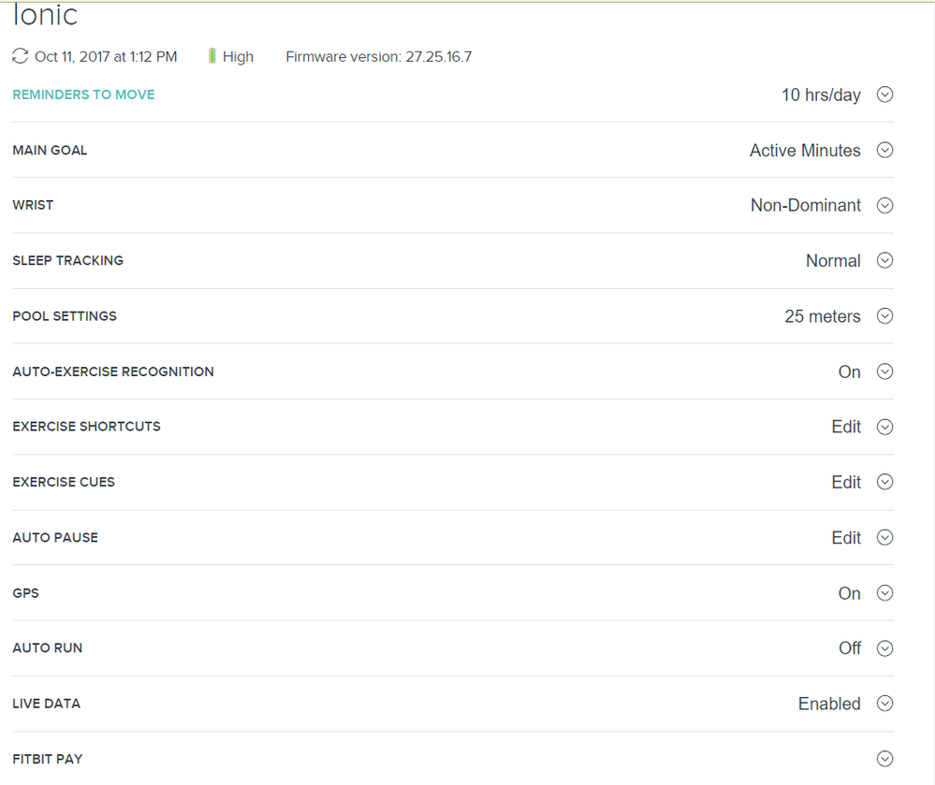Click the Active Minutes value

[x=805, y=151]
